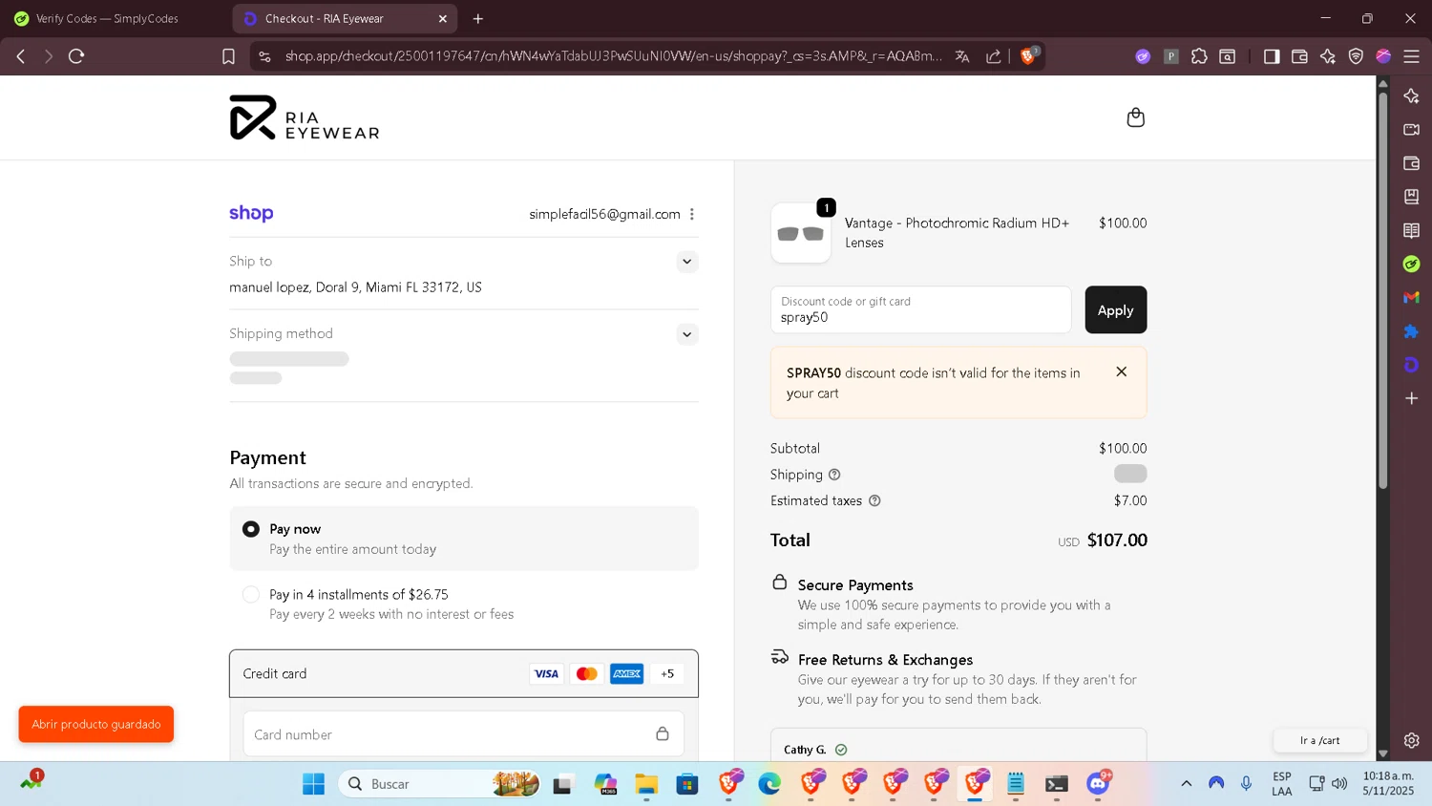Screen dimensions: 1432x806
Task: Click the Vantage sunglasses product thumbnail
Action: pyautogui.click(x=801, y=233)
